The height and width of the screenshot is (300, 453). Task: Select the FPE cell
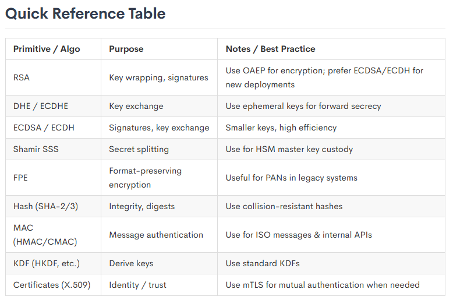[x=21, y=178]
